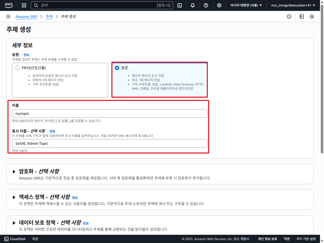Click the 이름 field containing mytopic
324x243 pixels.
pos(110,113)
